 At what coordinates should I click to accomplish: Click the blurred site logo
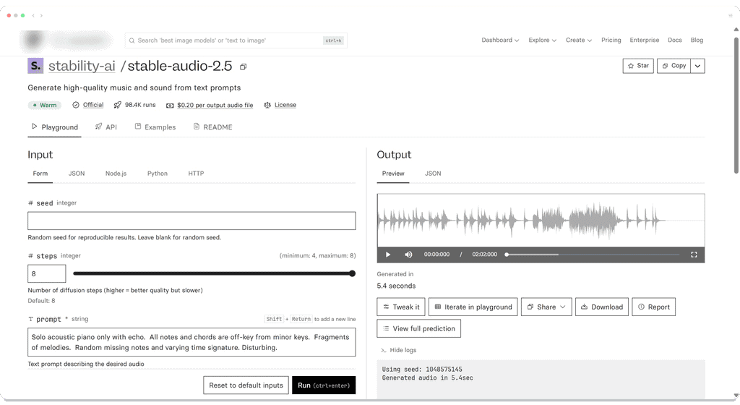[66, 40]
